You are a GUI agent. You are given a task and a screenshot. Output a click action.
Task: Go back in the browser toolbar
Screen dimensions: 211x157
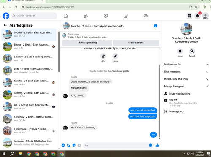(4, 7)
